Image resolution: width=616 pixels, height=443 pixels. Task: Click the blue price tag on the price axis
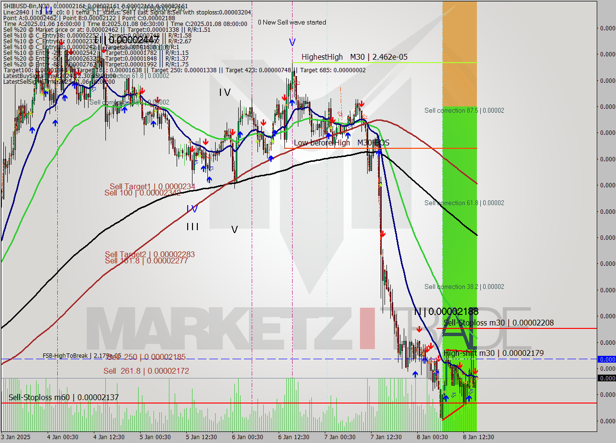606,359
